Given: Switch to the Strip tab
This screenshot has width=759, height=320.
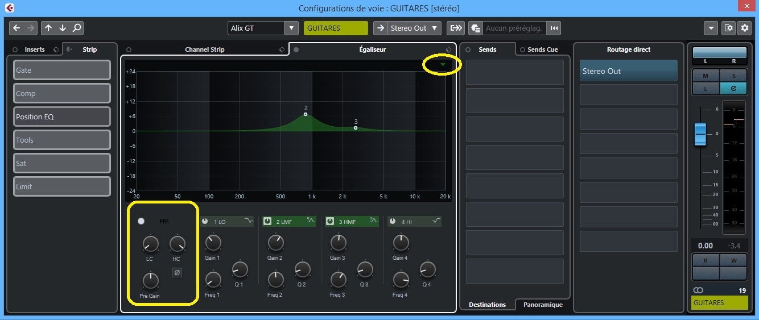Looking at the screenshot, I should click(89, 49).
